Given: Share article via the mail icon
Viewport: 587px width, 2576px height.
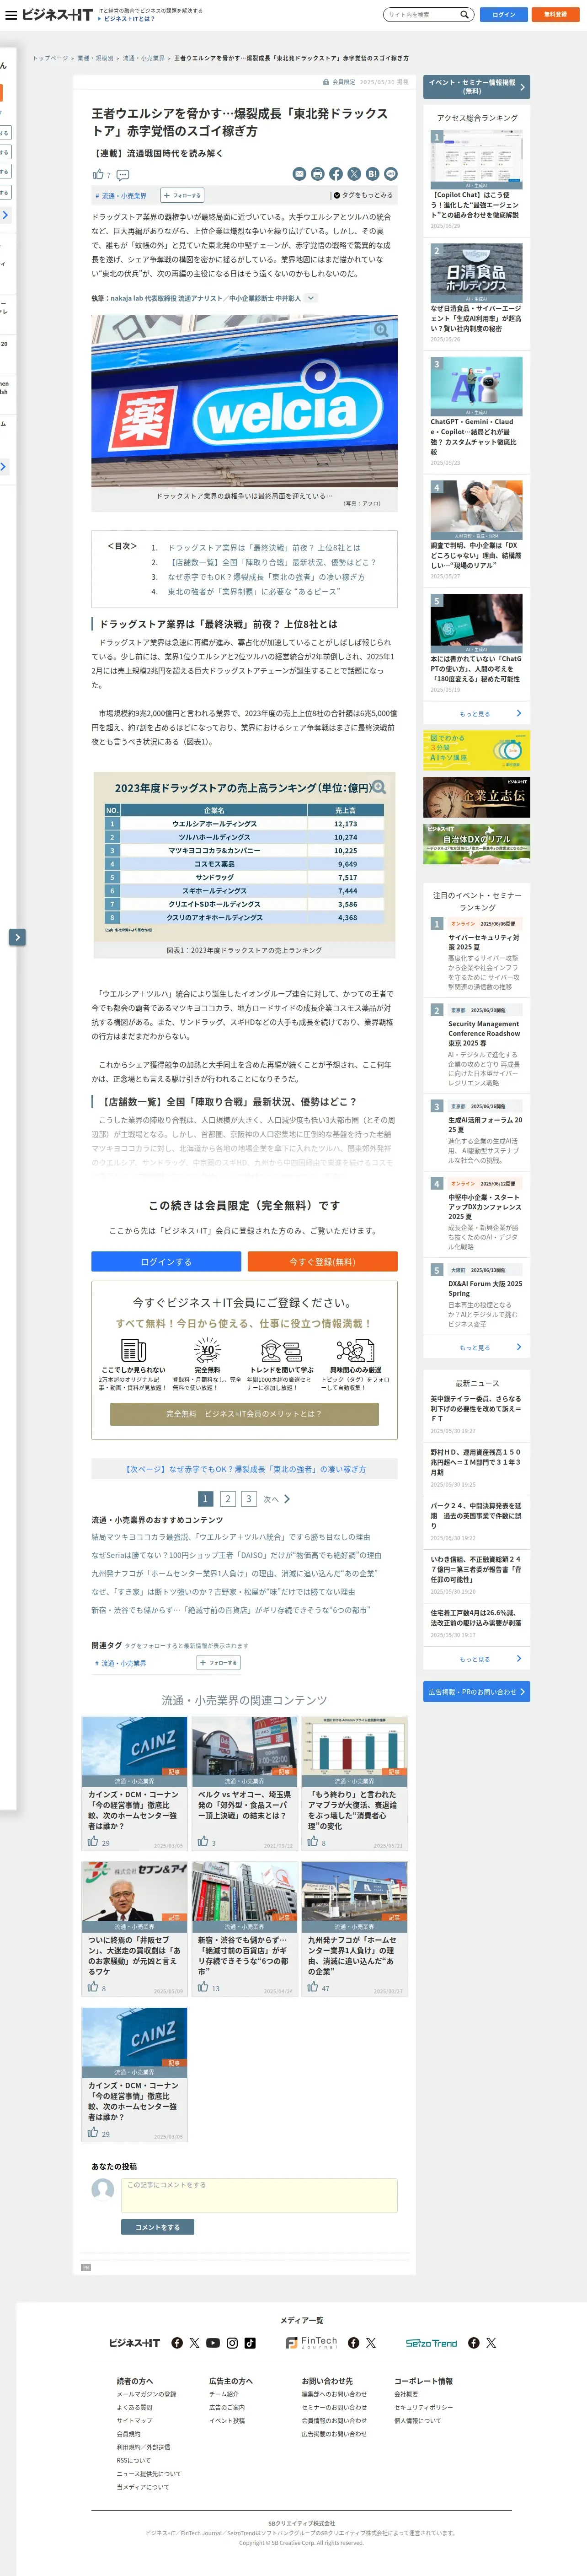Looking at the screenshot, I should click(299, 174).
